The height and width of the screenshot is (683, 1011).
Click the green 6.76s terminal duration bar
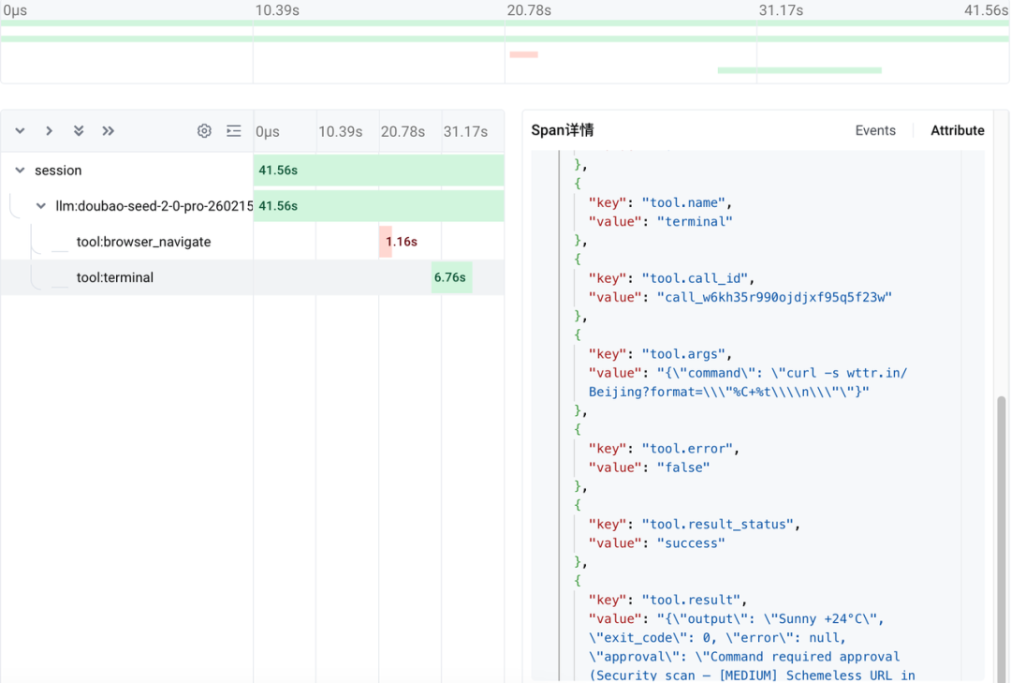click(x=451, y=277)
